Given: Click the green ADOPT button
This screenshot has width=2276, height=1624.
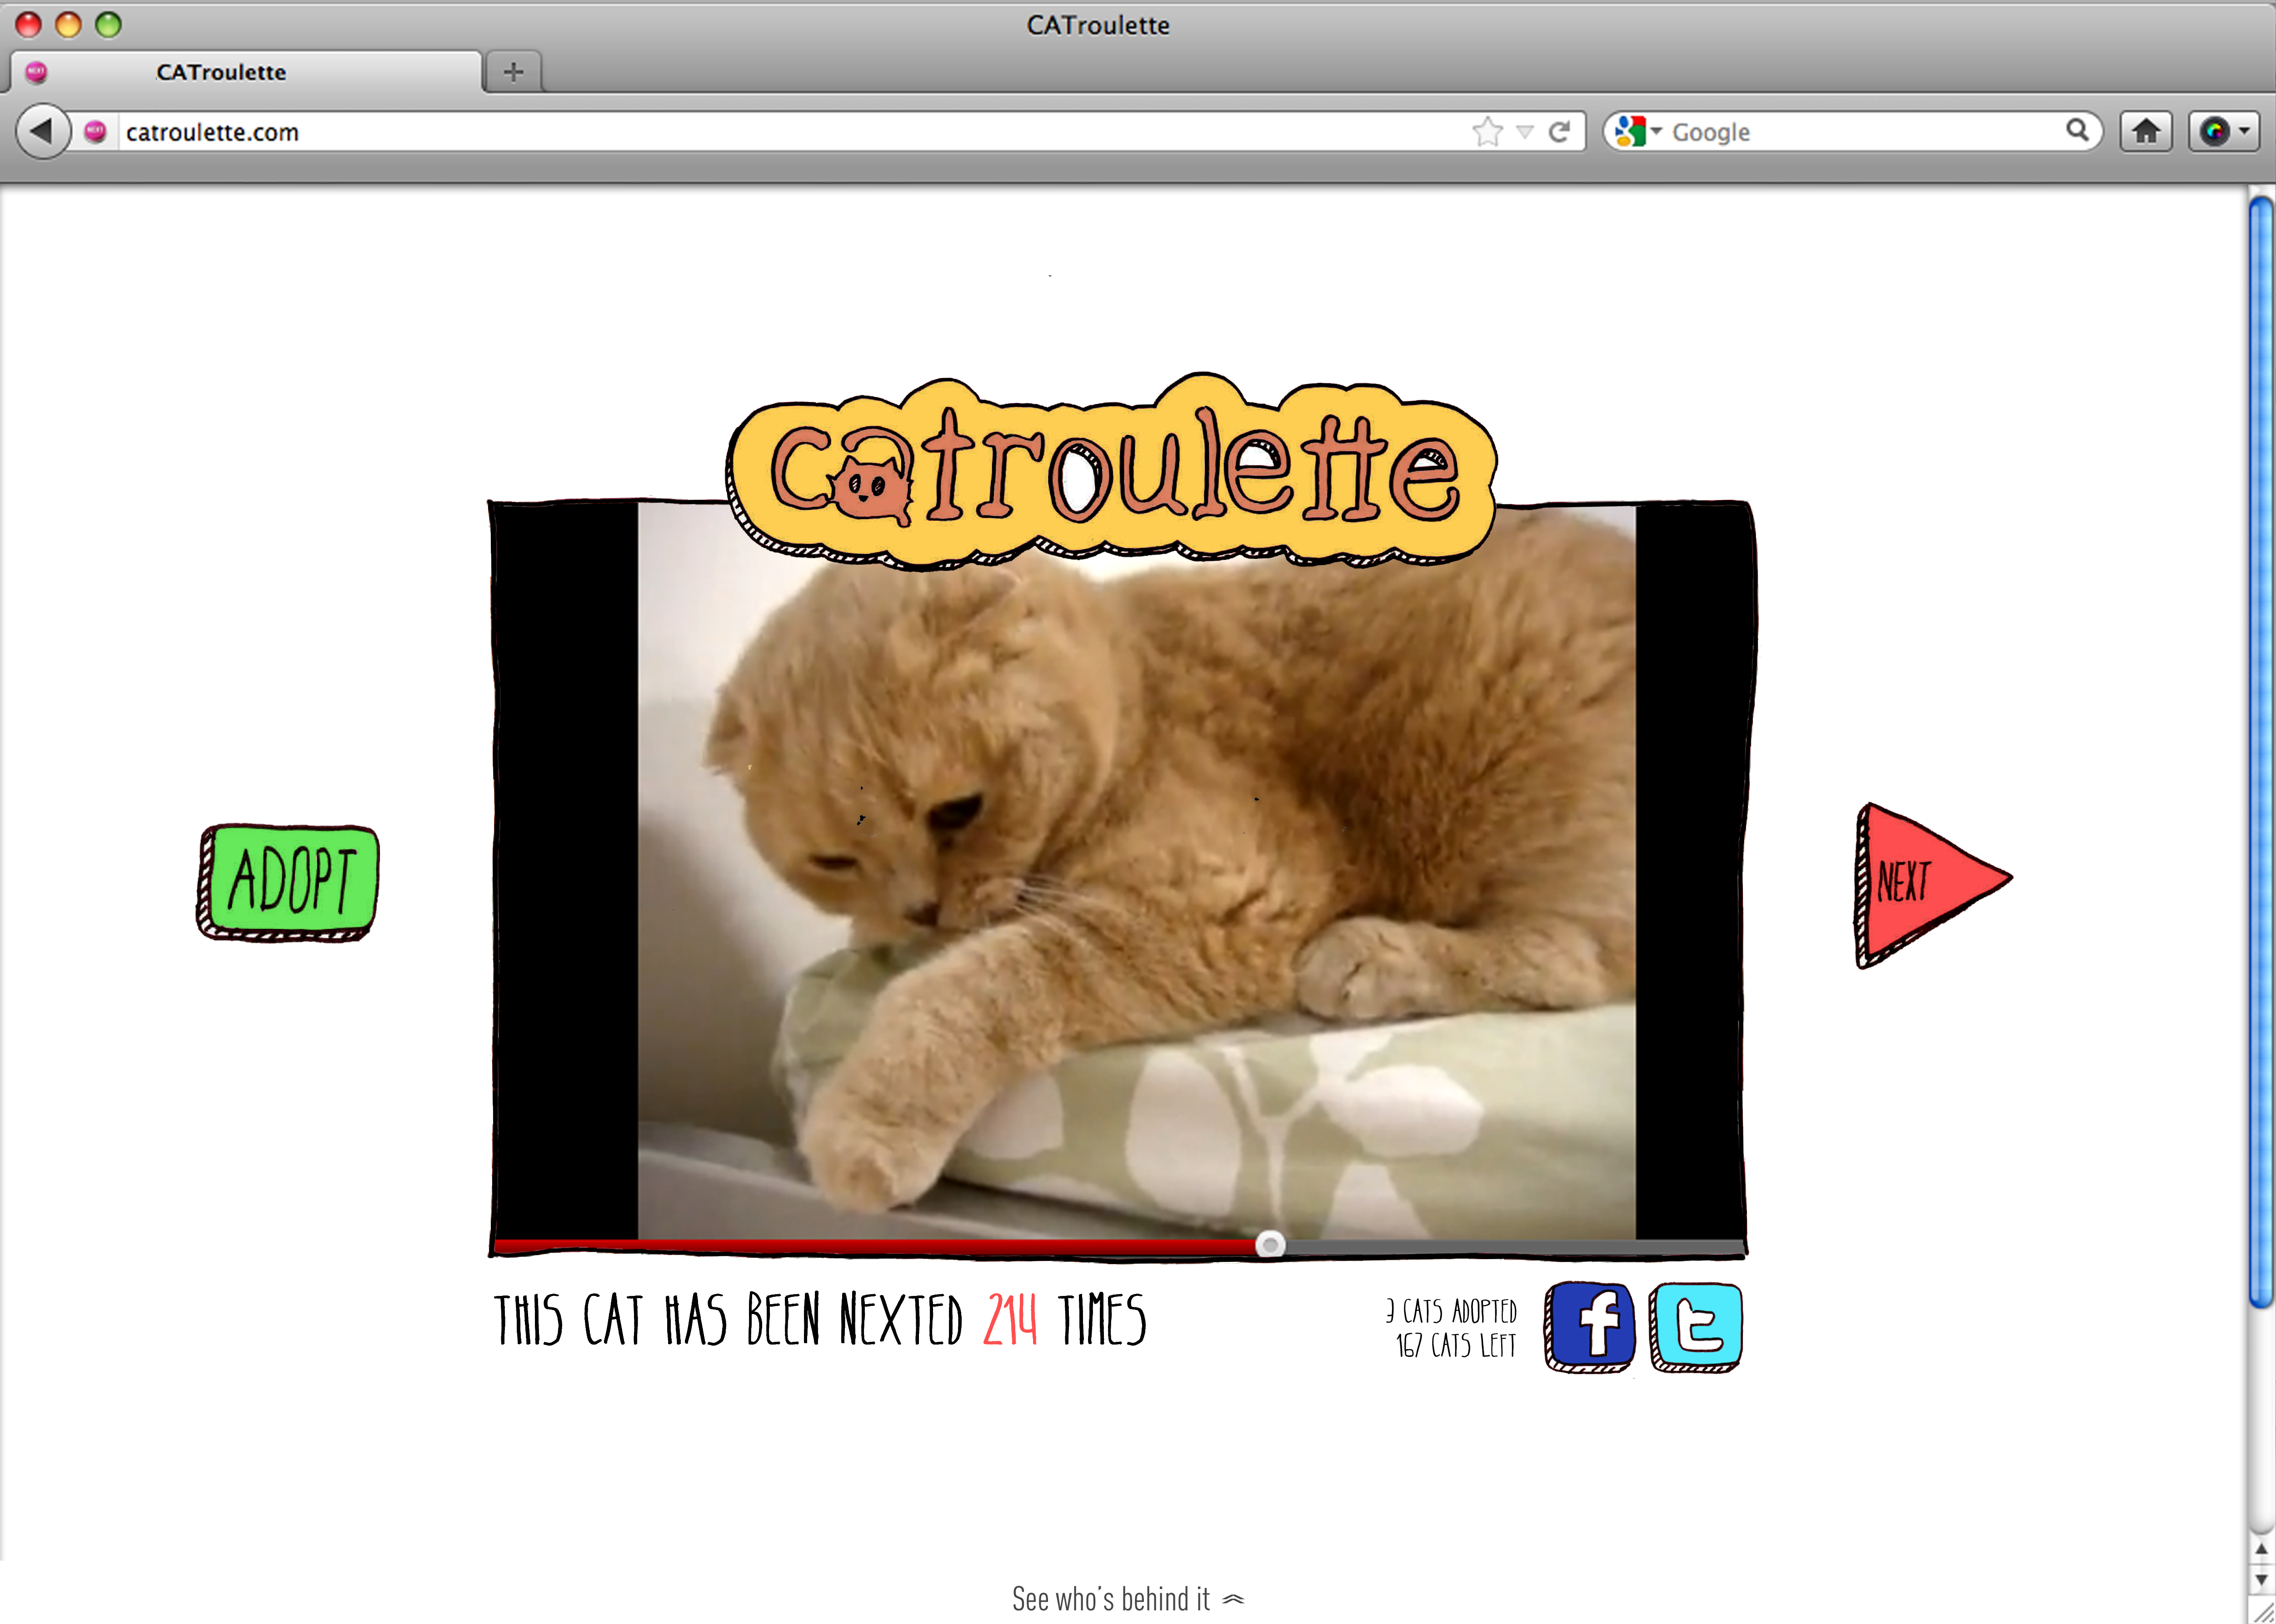Looking at the screenshot, I should (288, 882).
